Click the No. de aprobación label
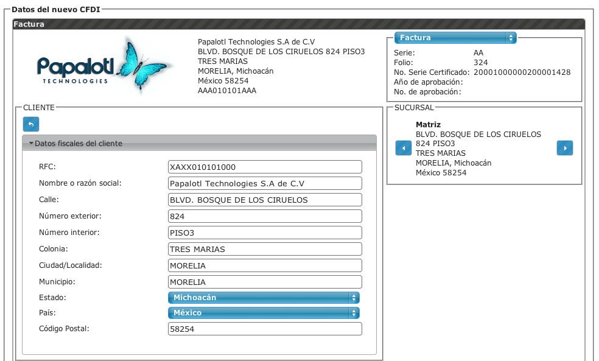Screen dimensions: 599x361 tap(427, 92)
